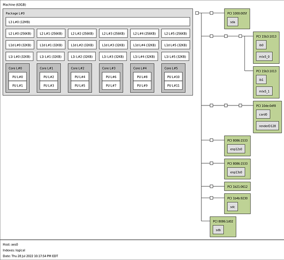Viewport: 284px width, 260px height.
Task: Click the PCI 1000:005f label
Action: tap(237, 13)
